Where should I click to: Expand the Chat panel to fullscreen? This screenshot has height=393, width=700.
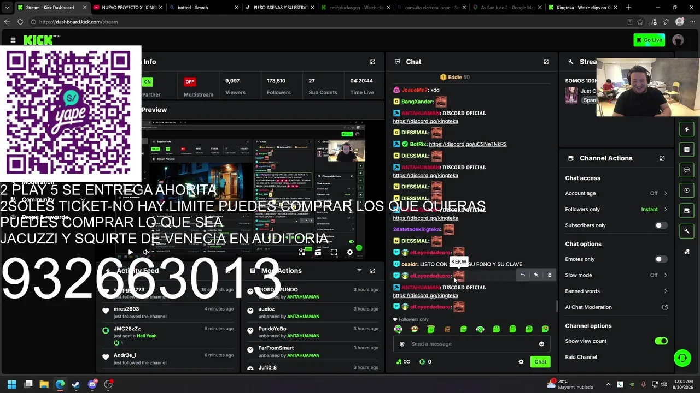[546, 62]
